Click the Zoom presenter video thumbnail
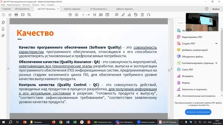The width and height of the screenshot is (223, 125). pyautogui.click(x=202, y=22)
